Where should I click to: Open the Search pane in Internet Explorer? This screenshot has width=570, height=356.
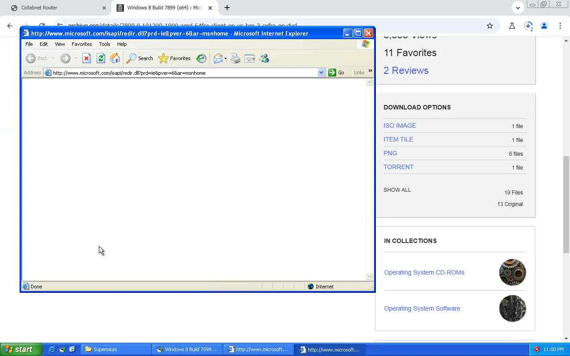point(140,58)
